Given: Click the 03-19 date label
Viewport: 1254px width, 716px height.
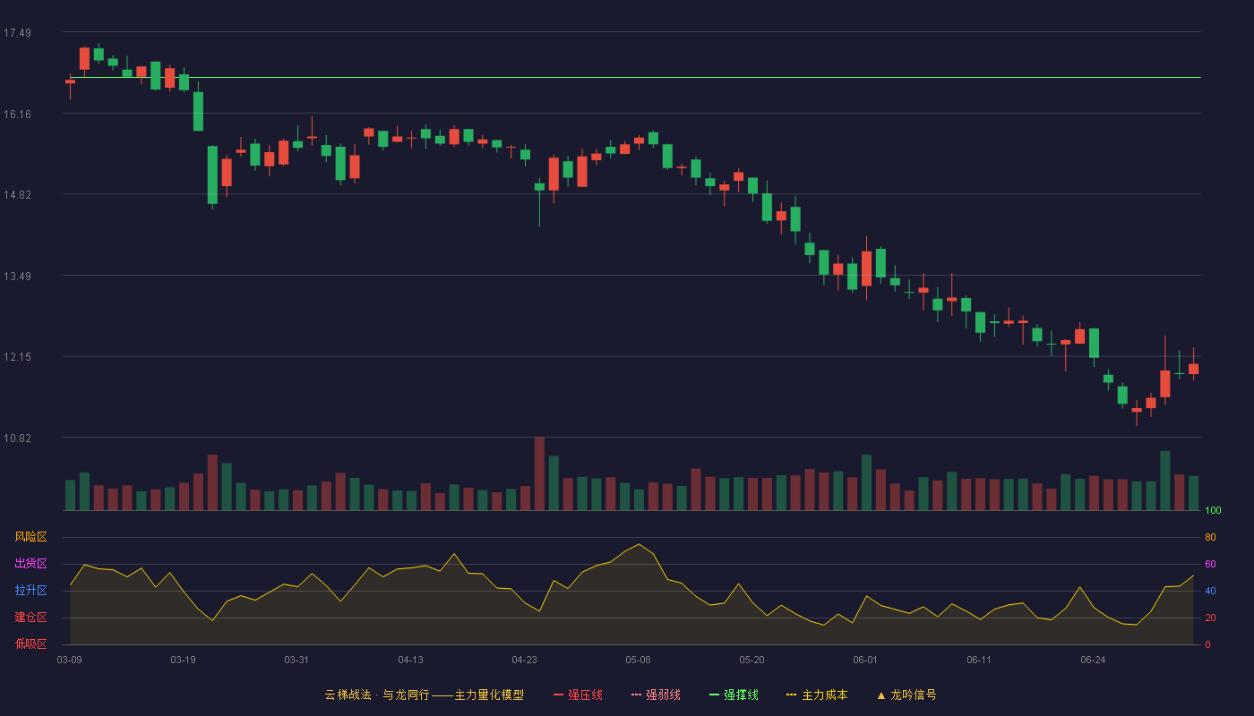Looking at the screenshot, I should [x=183, y=660].
